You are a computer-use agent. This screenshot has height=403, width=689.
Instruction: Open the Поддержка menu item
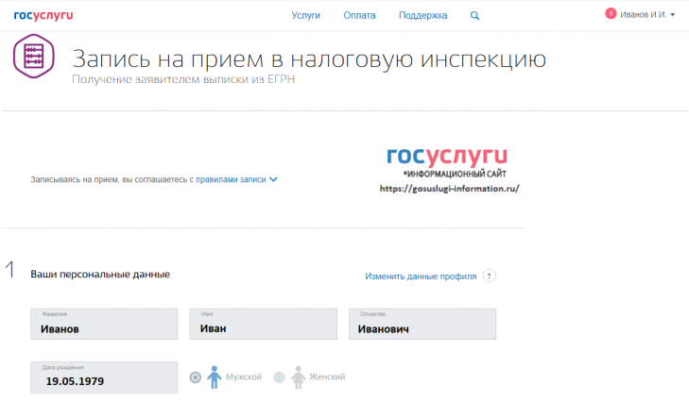click(x=422, y=15)
